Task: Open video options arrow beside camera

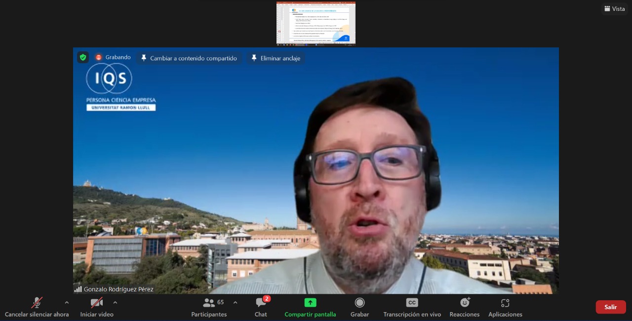Action: point(115,303)
